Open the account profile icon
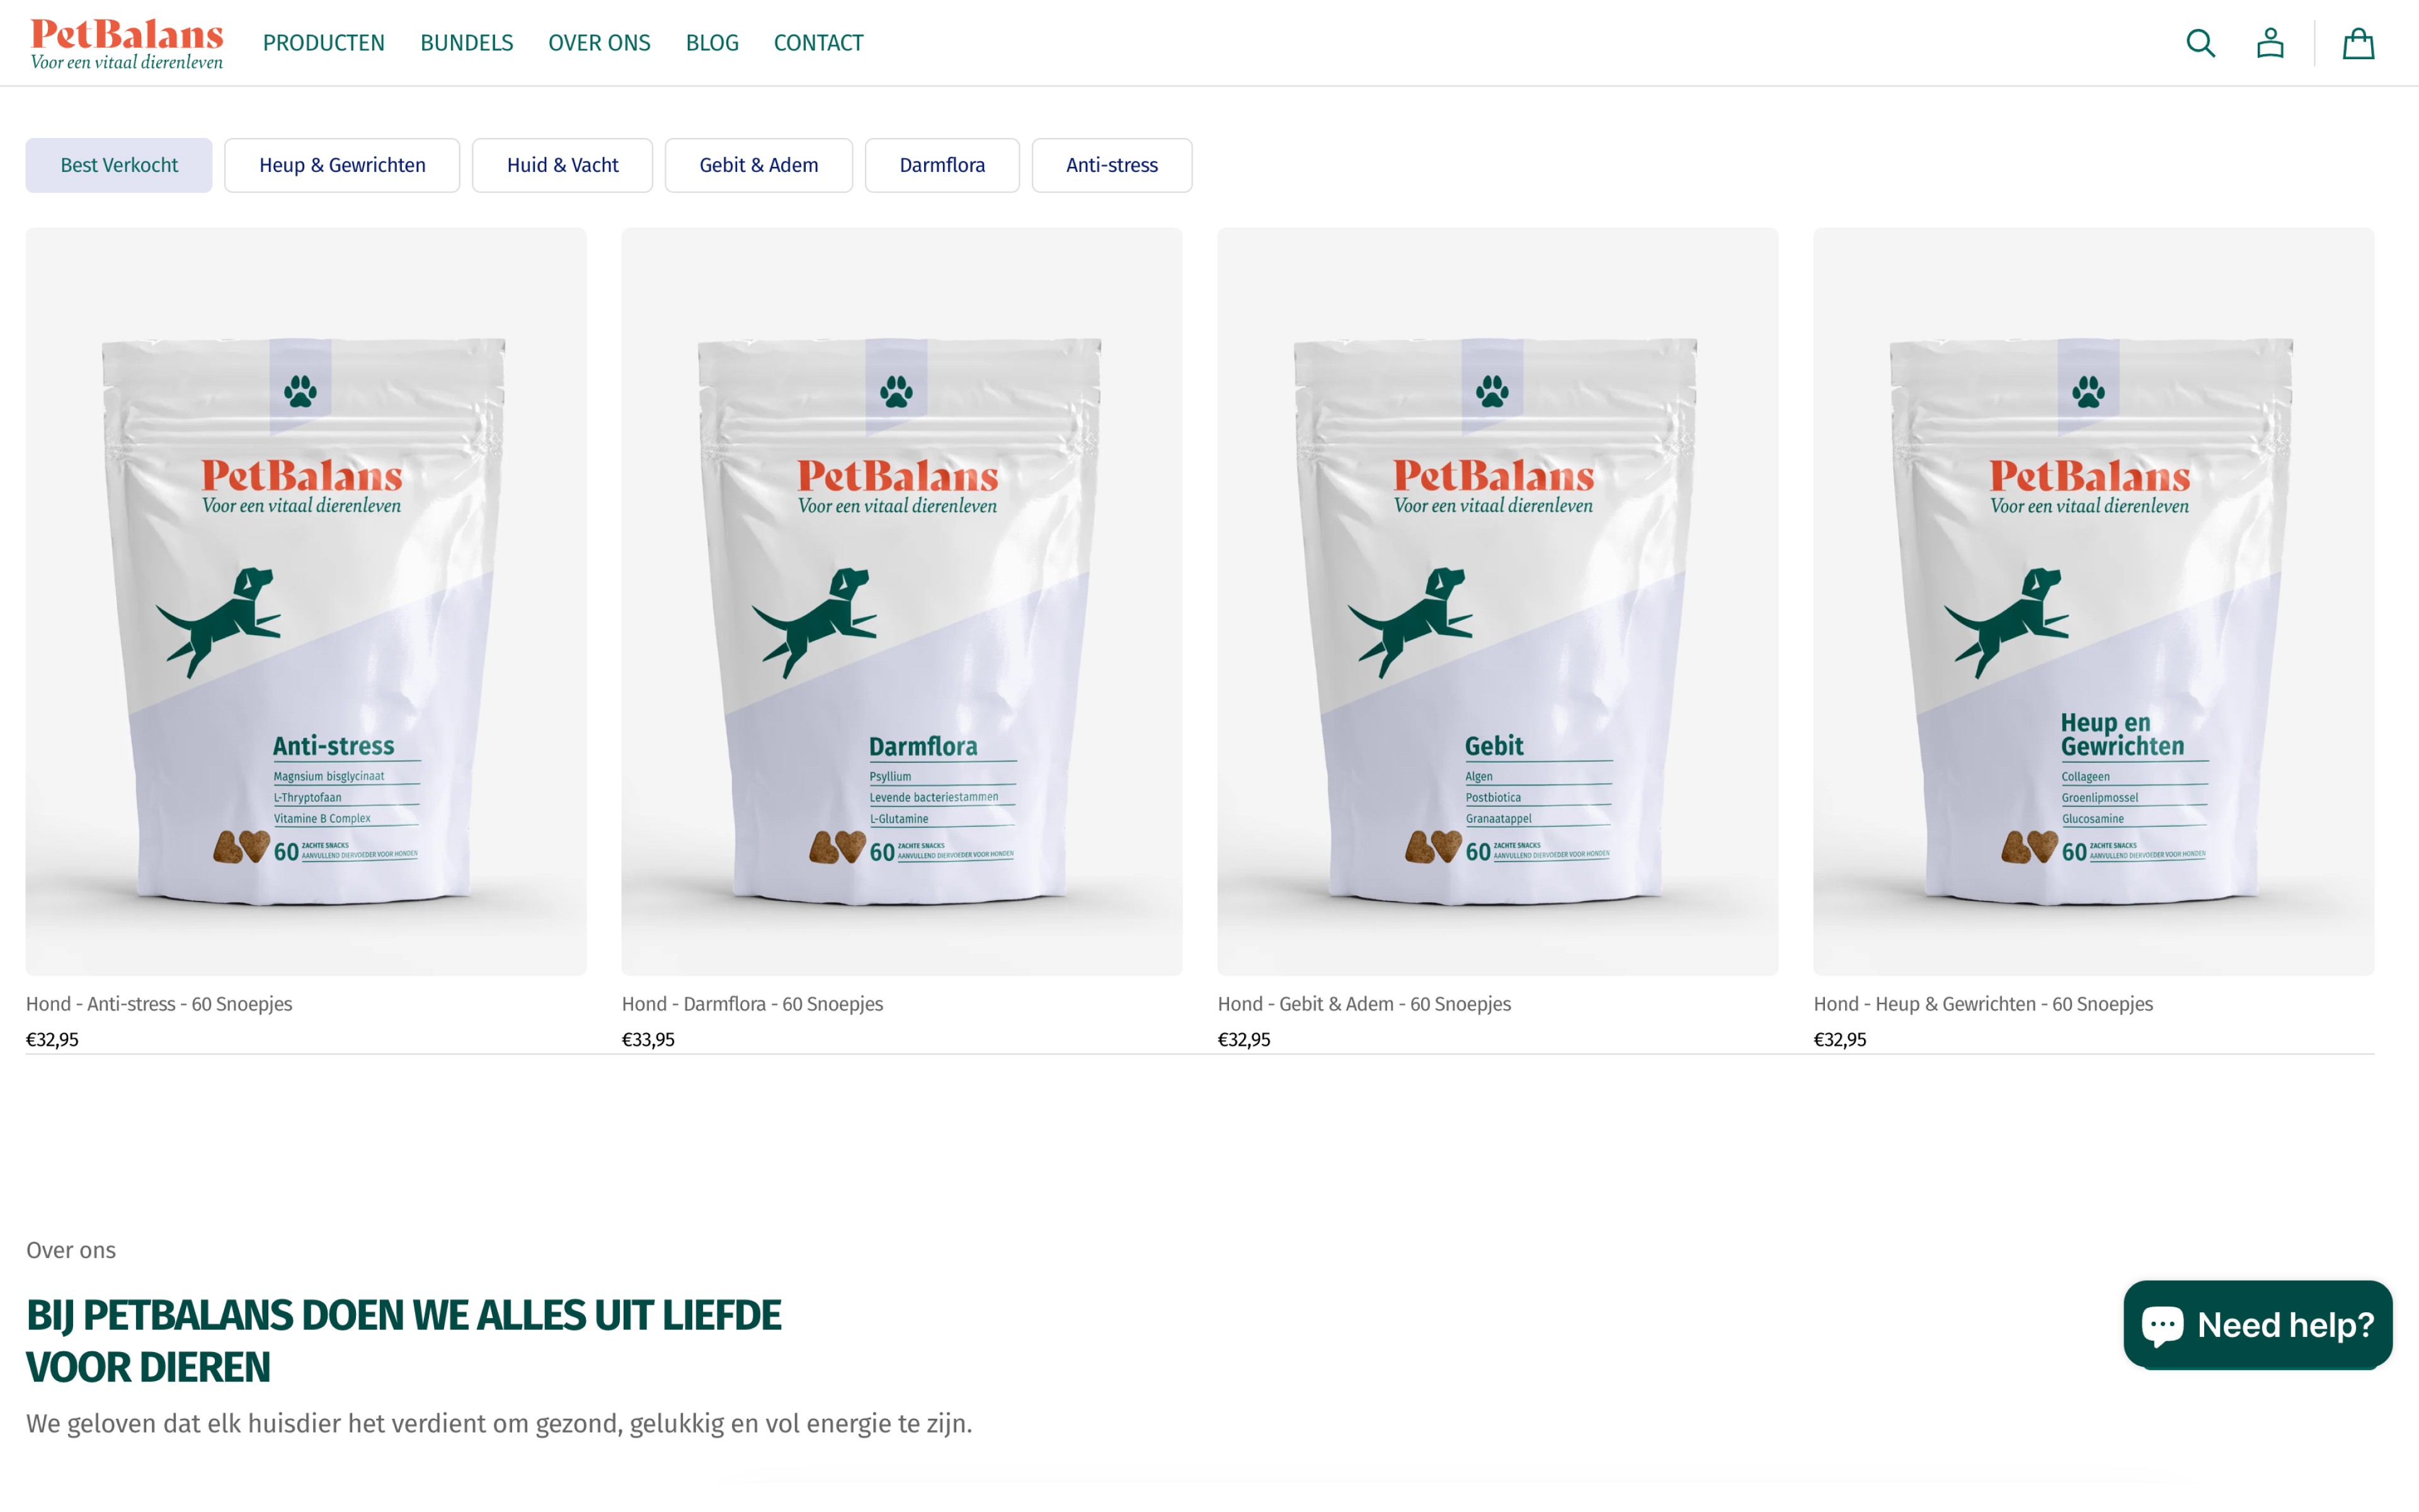 2270,43
